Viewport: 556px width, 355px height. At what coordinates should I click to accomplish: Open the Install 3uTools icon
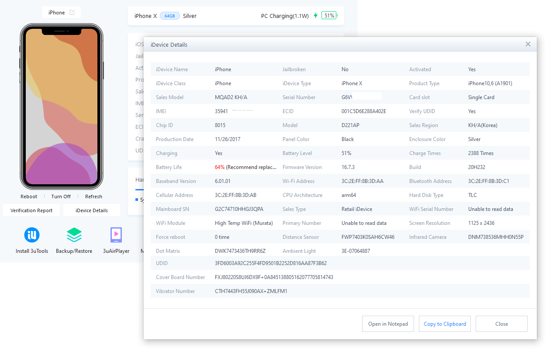(x=32, y=235)
